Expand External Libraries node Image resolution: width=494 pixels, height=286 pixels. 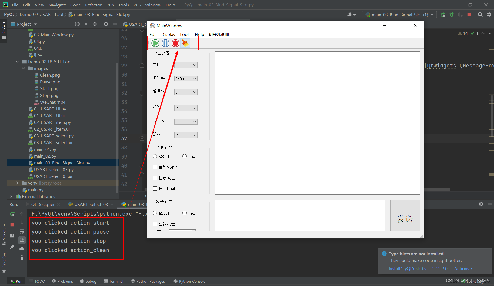[x=11, y=196]
